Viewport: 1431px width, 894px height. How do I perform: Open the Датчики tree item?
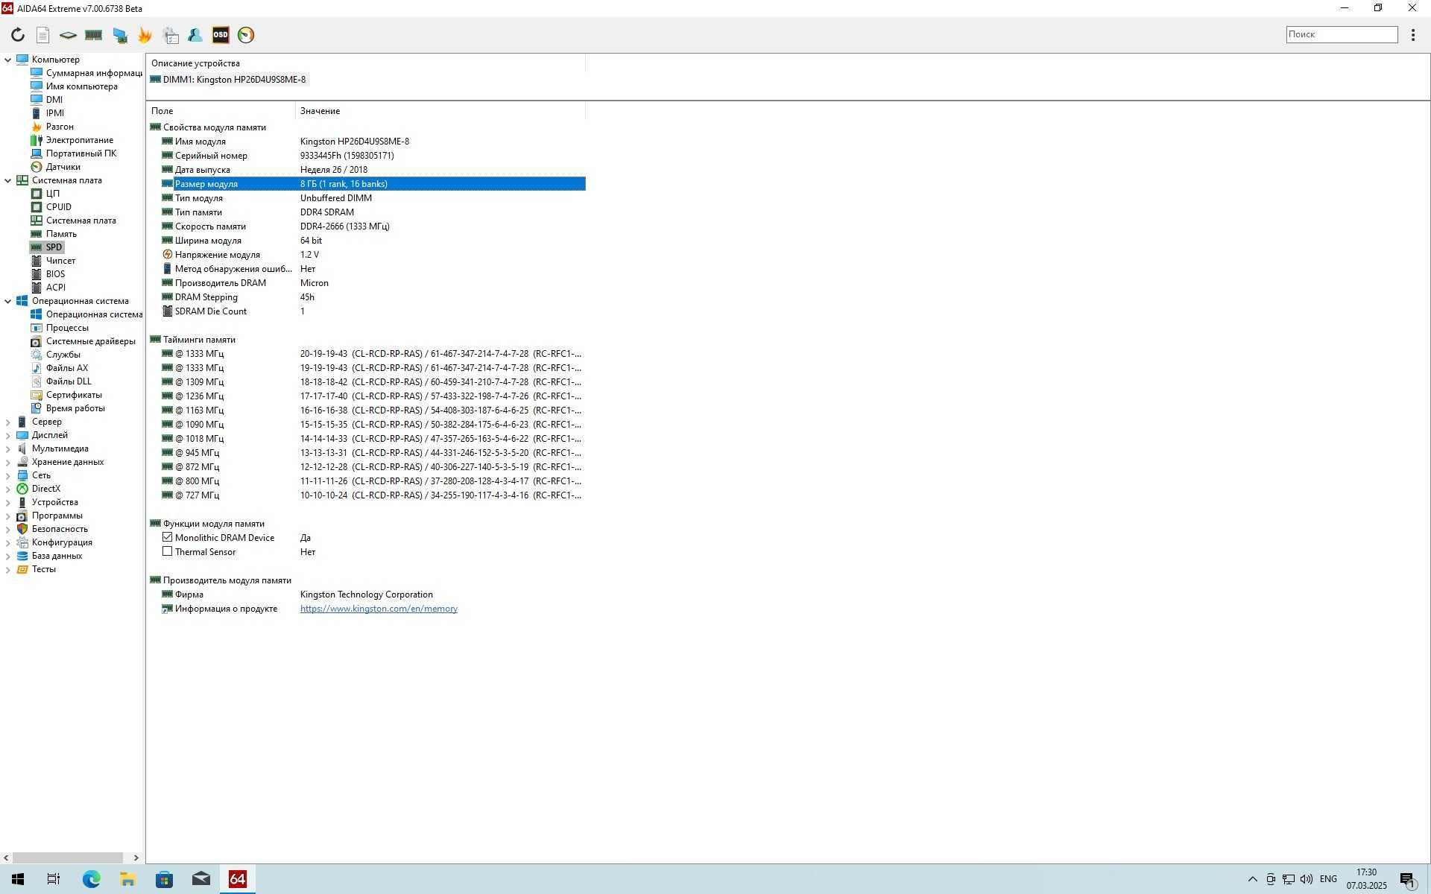pyautogui.click(x=63, y=167)
